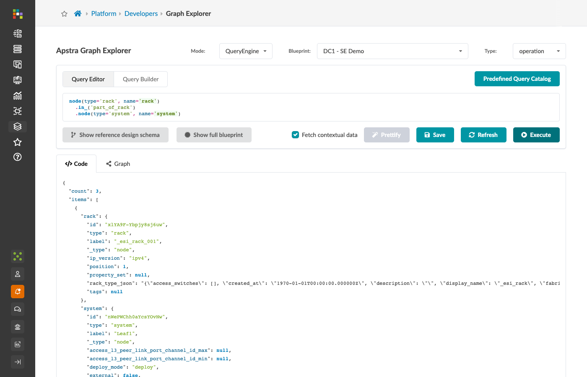Open the Blueprint DC1 - SE Demo dropdown

392,51
